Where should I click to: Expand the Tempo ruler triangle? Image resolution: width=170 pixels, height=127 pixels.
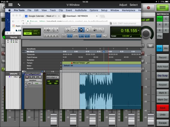pyautogui.click(x=24, y=63)
